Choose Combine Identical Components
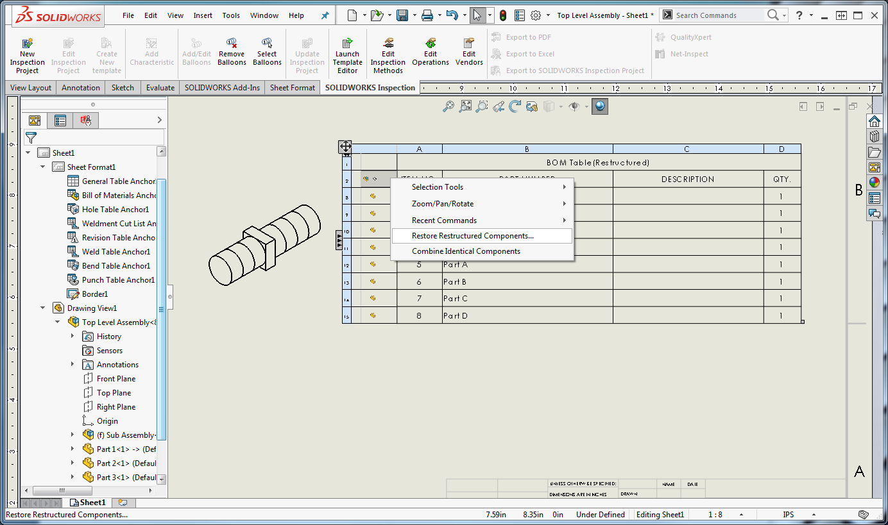The image size is (888, 525). tap(482, 251)
